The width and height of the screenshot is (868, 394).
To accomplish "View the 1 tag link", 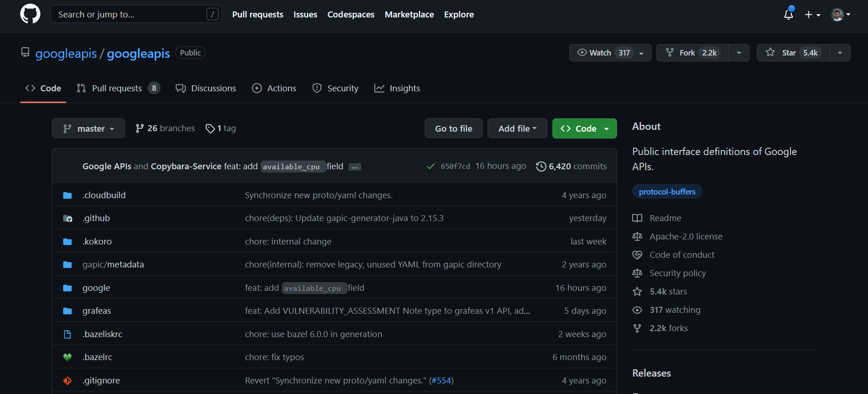I will (x=221, y=128).
